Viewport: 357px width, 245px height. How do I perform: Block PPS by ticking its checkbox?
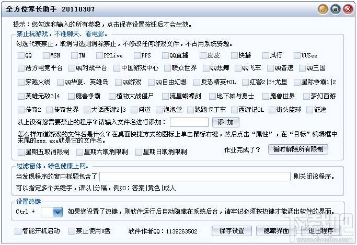click(x=137, y=55)
